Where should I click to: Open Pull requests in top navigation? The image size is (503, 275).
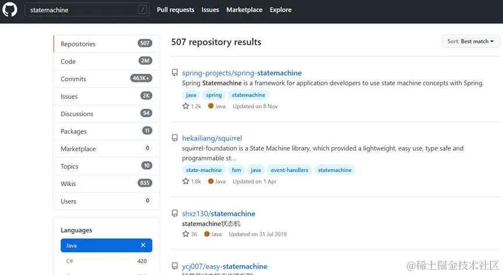(175, 10)
